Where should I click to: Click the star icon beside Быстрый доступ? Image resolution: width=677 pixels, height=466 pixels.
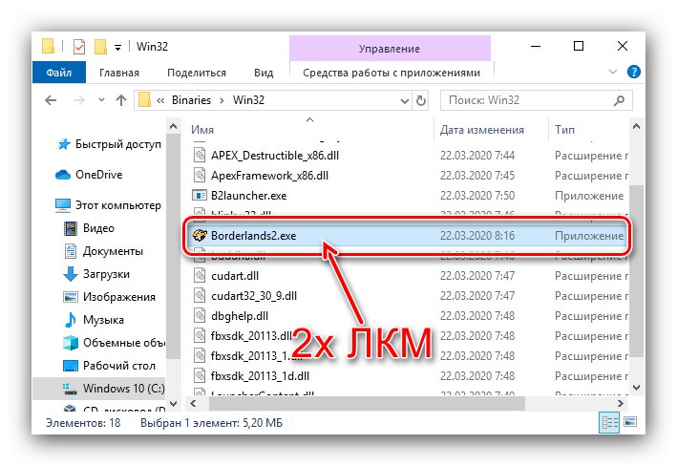pyautogui.click(x=64, y=144)
